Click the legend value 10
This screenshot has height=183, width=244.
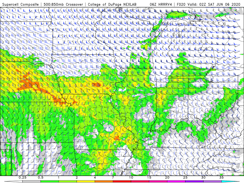tap(131, 178)
